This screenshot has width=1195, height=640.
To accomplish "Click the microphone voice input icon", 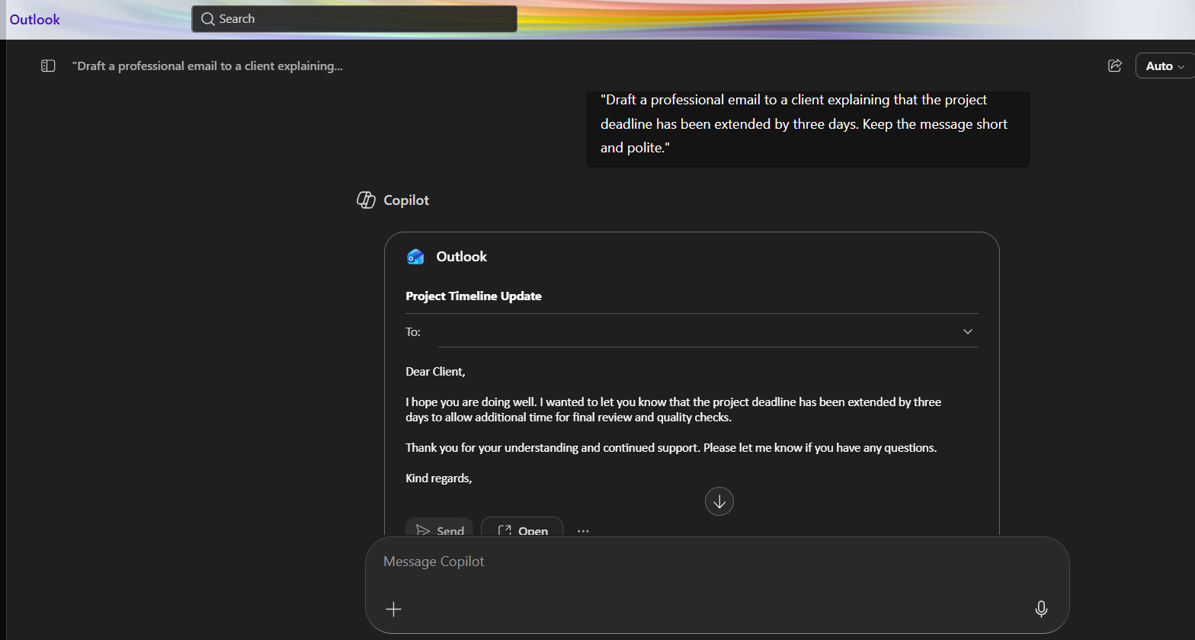I will click(x=1041, y=609).
